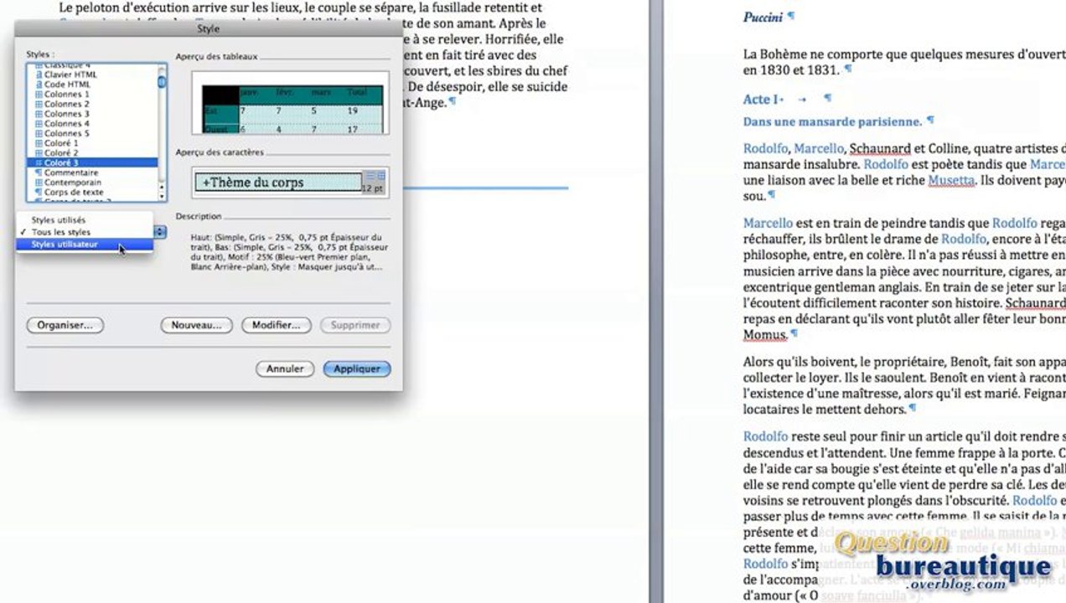Viewport: 1066px width, 603px height.
Task: Open the style filter dropdown arrows
Action: coord(160,232)
